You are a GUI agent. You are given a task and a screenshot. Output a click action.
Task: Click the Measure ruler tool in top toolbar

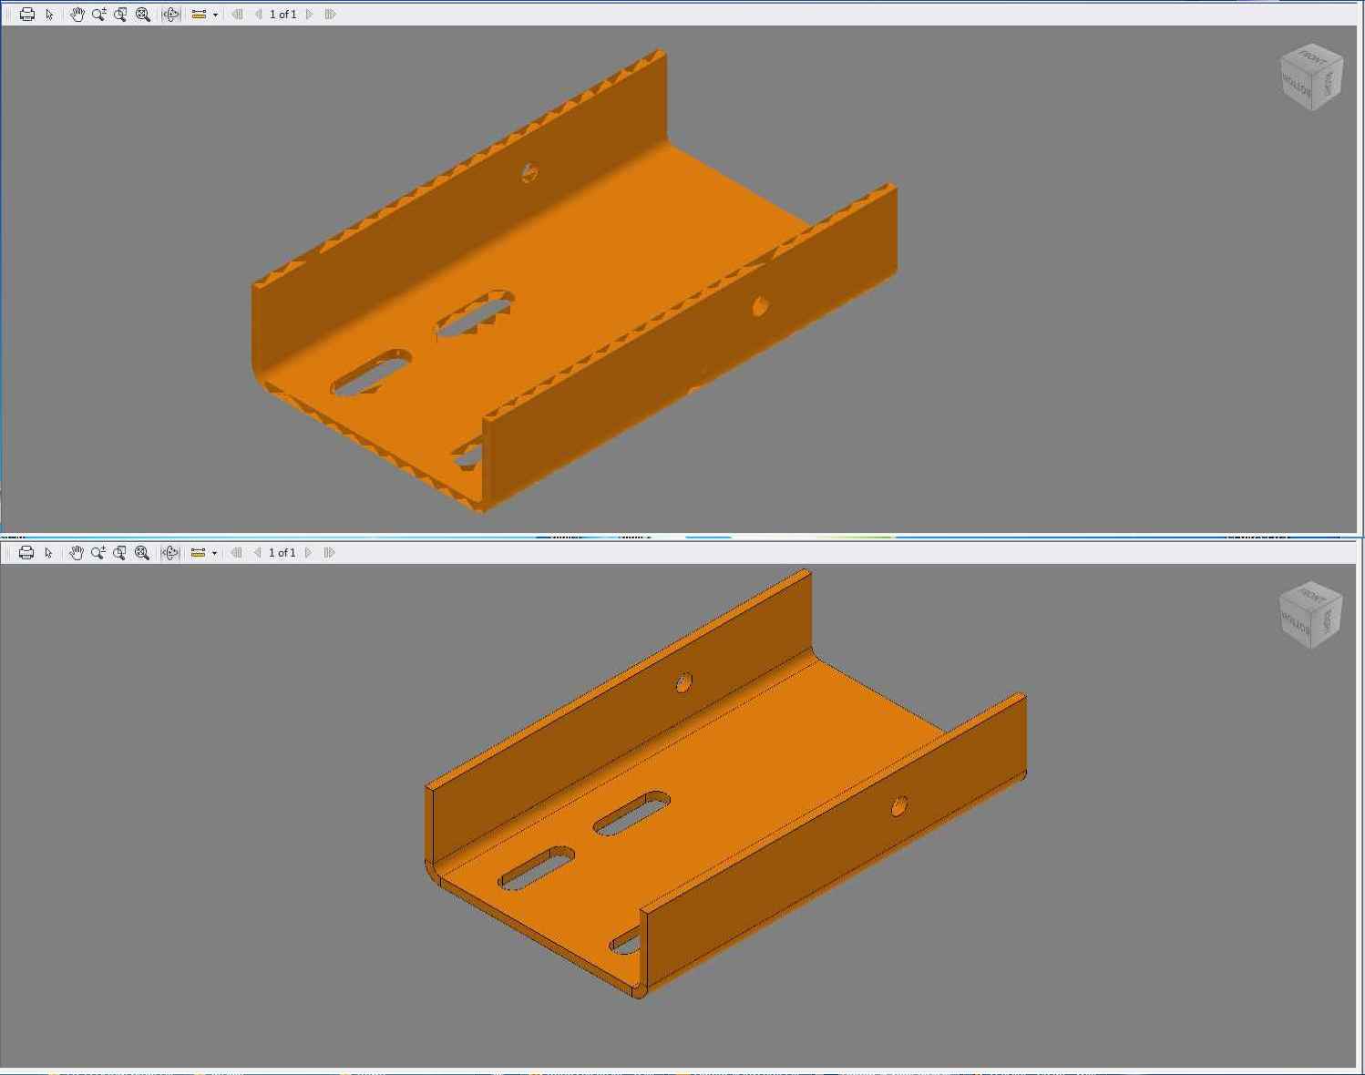tap(199, 15)
